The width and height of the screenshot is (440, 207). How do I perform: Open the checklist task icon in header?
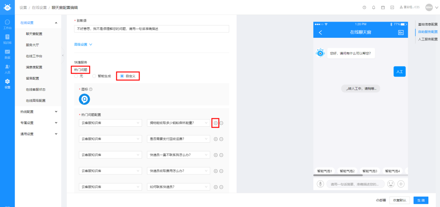[392, 7]
